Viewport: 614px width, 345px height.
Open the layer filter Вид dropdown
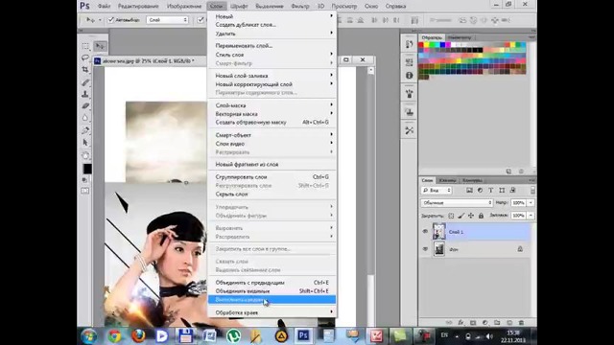coord(437,190)
